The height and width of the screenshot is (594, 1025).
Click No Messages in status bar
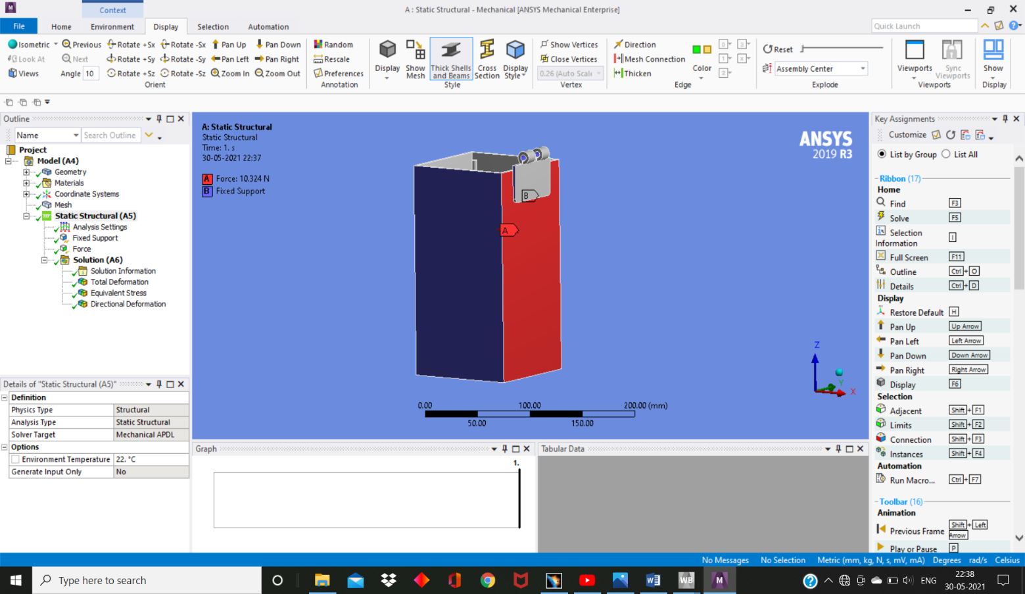(725, 560)
